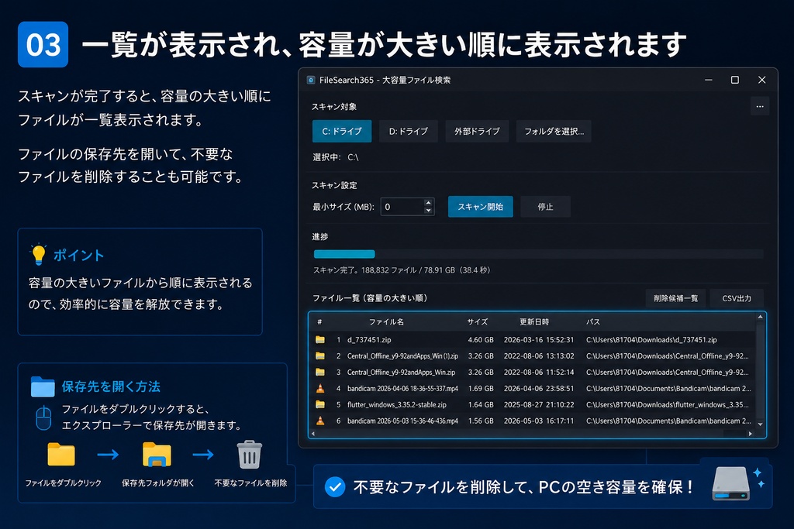Choose 外部ドライブ as scan target
The width and height of the screenshot is (794, 529).
tap(477, 132)
